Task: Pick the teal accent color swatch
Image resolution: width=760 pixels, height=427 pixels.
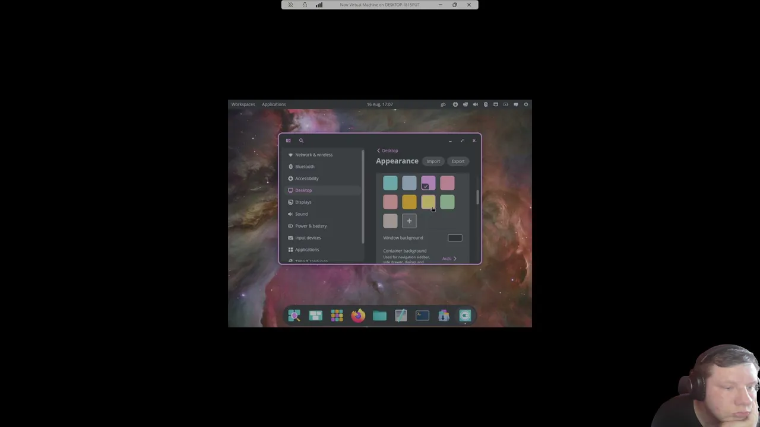Action: point(390,183)
